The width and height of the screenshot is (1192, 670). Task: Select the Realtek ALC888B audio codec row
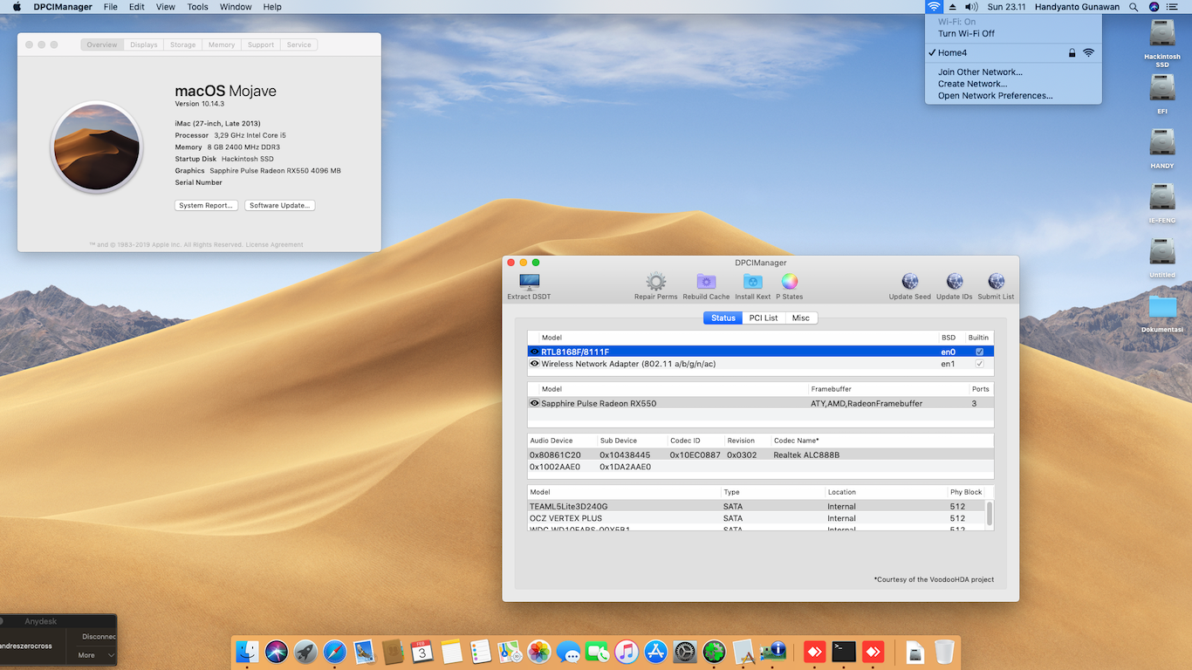click(x=760, y=455)
